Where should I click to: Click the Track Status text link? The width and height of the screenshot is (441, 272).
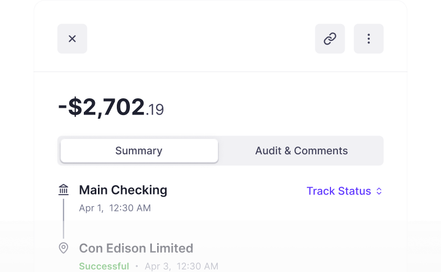pos(339,191)
